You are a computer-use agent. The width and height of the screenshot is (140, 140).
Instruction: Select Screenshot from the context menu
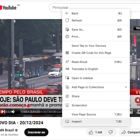[x=96, y=105]
